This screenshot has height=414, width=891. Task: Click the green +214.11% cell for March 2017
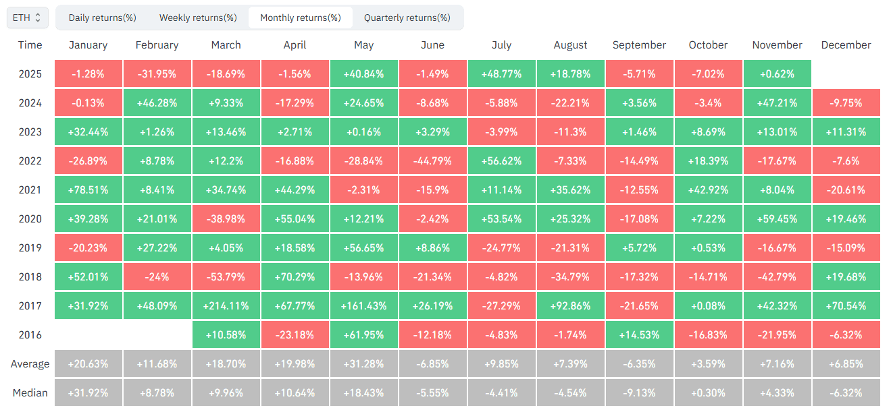click(x=226, y=305)
